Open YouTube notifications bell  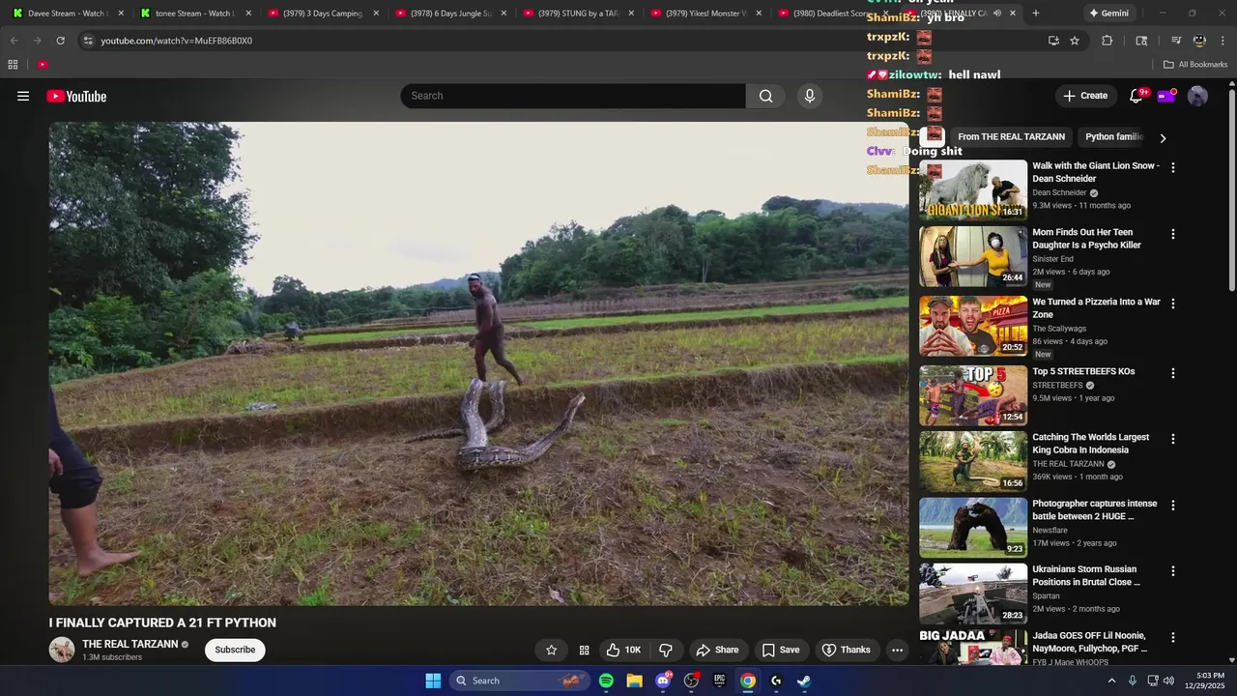[x=1136, y=96]
